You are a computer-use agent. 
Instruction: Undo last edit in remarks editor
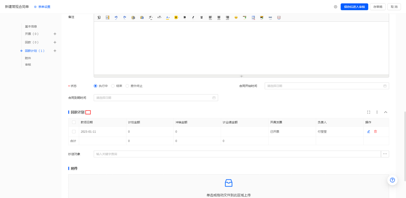pos(116,17)
